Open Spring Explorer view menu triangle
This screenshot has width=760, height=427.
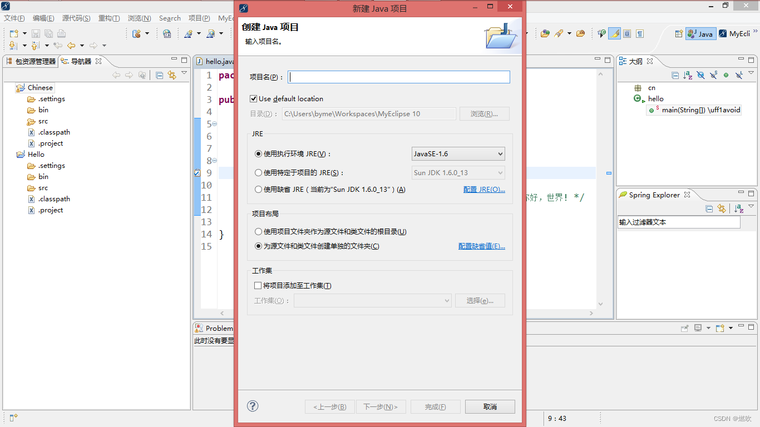pos(752,206)
